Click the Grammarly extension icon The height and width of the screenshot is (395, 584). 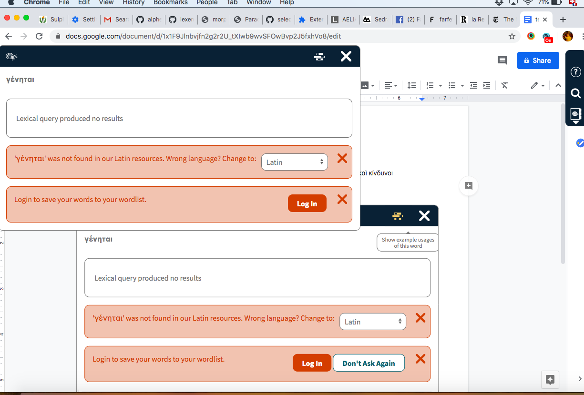click(531, 36)
